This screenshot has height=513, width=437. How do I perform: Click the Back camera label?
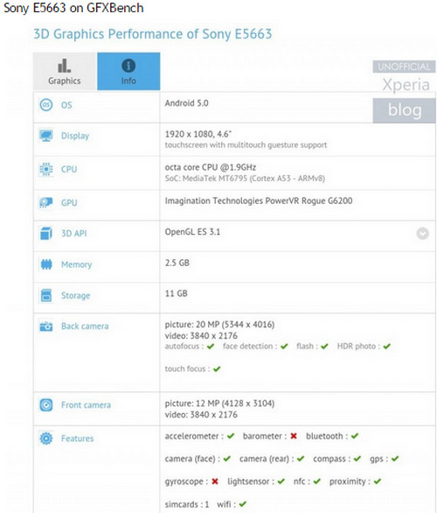85,327
